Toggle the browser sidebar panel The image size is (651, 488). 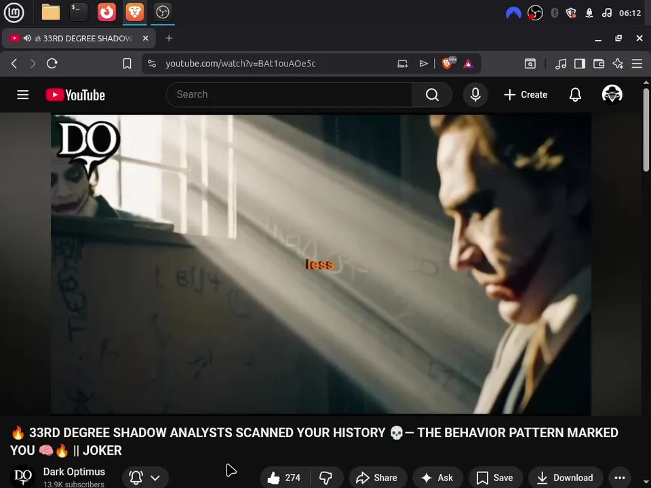point(580,64)
